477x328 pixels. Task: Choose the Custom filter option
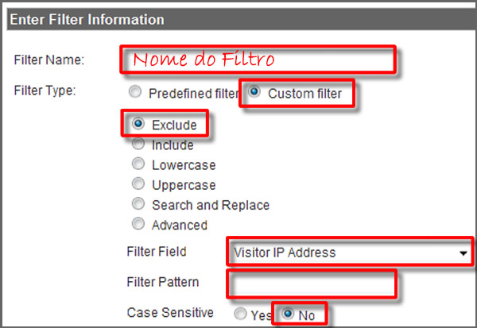(x=254, y=93)
